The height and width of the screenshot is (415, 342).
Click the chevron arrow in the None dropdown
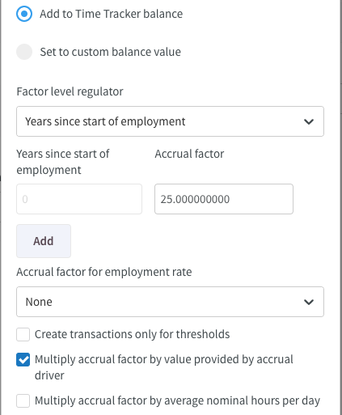[x=309, y=302]
